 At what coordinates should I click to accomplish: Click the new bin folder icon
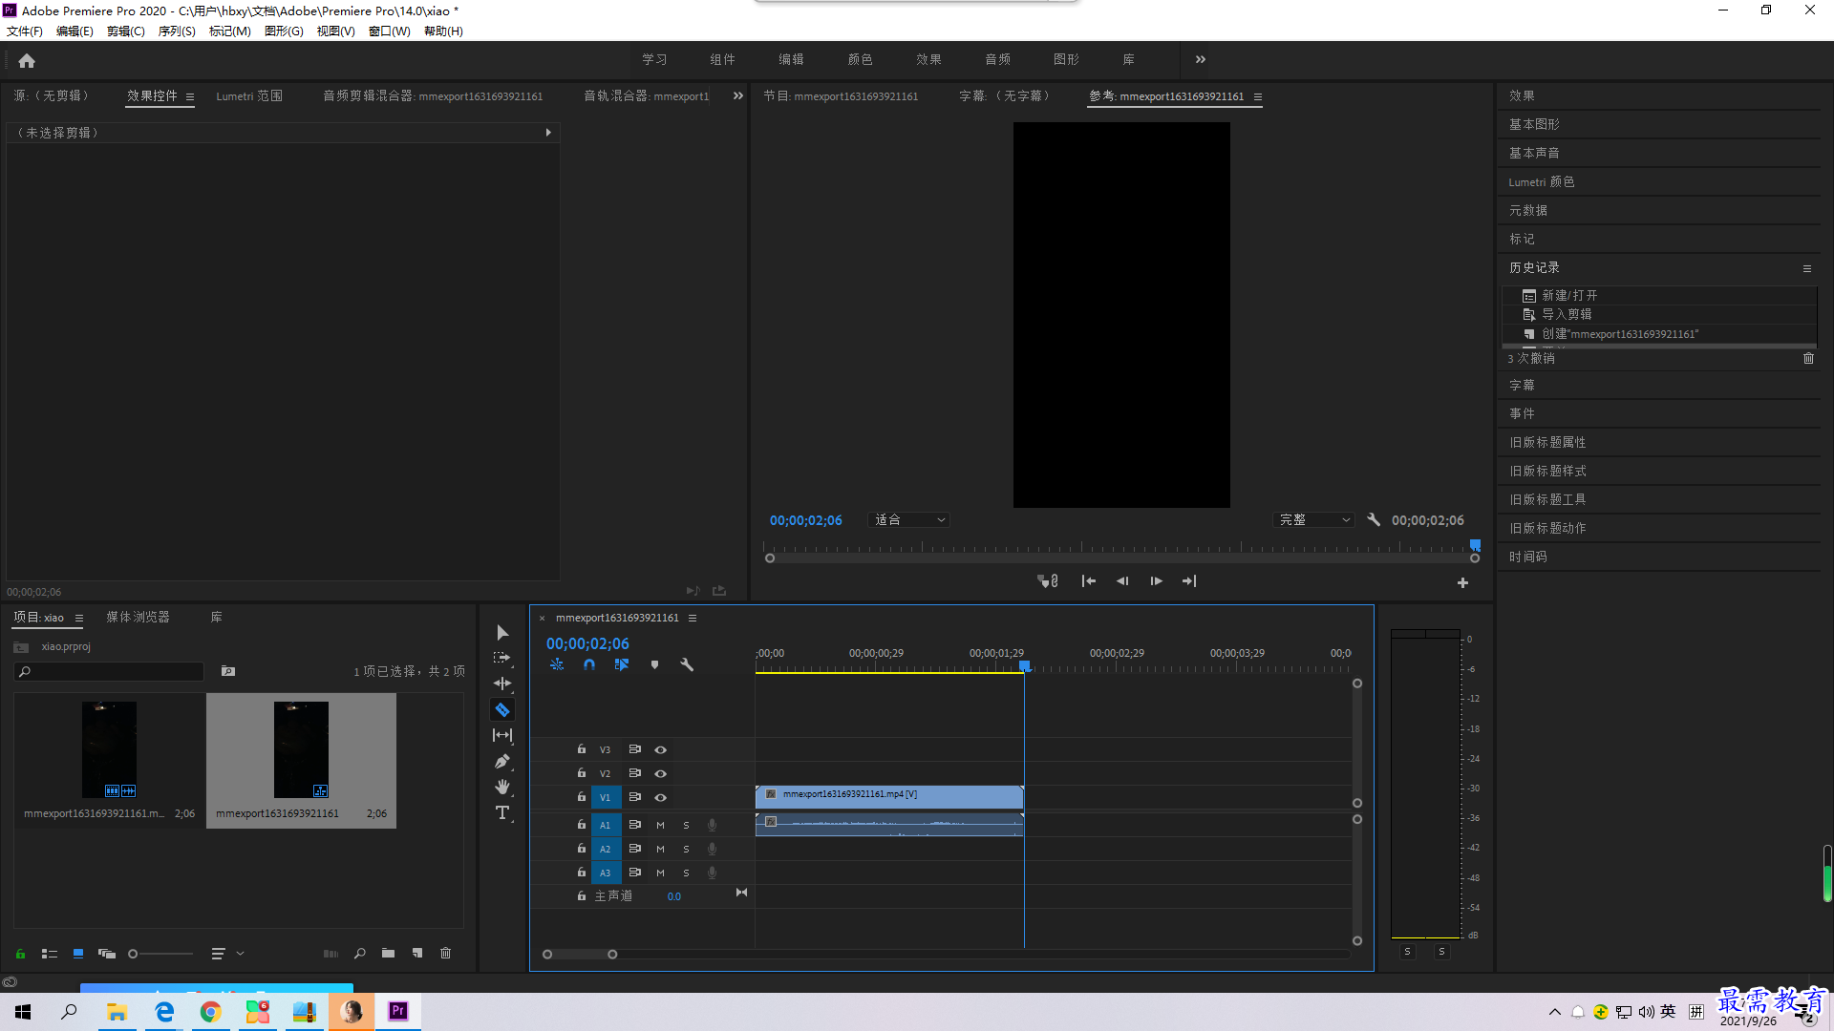[388, 953]
